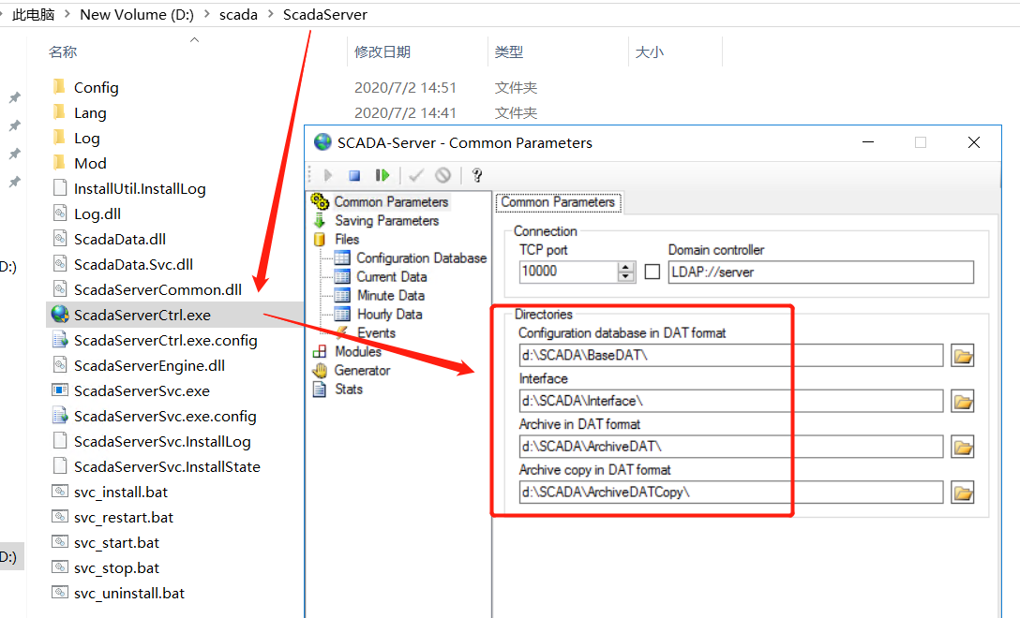Select ScadaServerSvc.exe.config file
The height and width of the screenshot is (618, 1020).
click(165, 417)
